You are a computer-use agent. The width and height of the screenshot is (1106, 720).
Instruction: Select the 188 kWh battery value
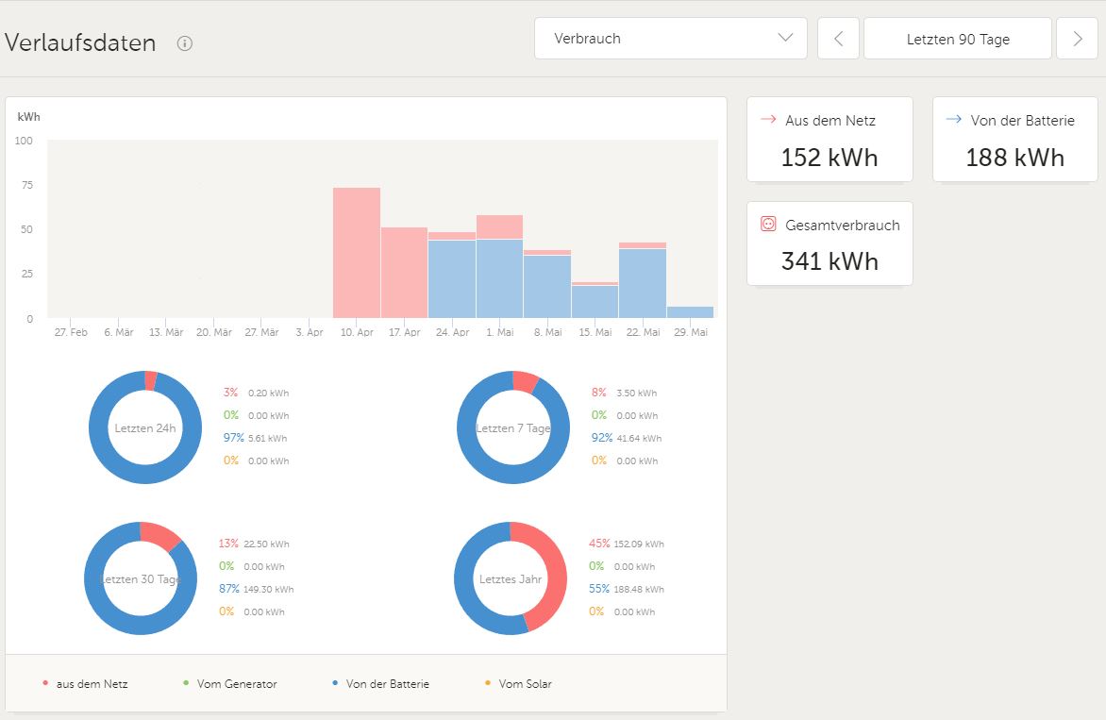1015,158
